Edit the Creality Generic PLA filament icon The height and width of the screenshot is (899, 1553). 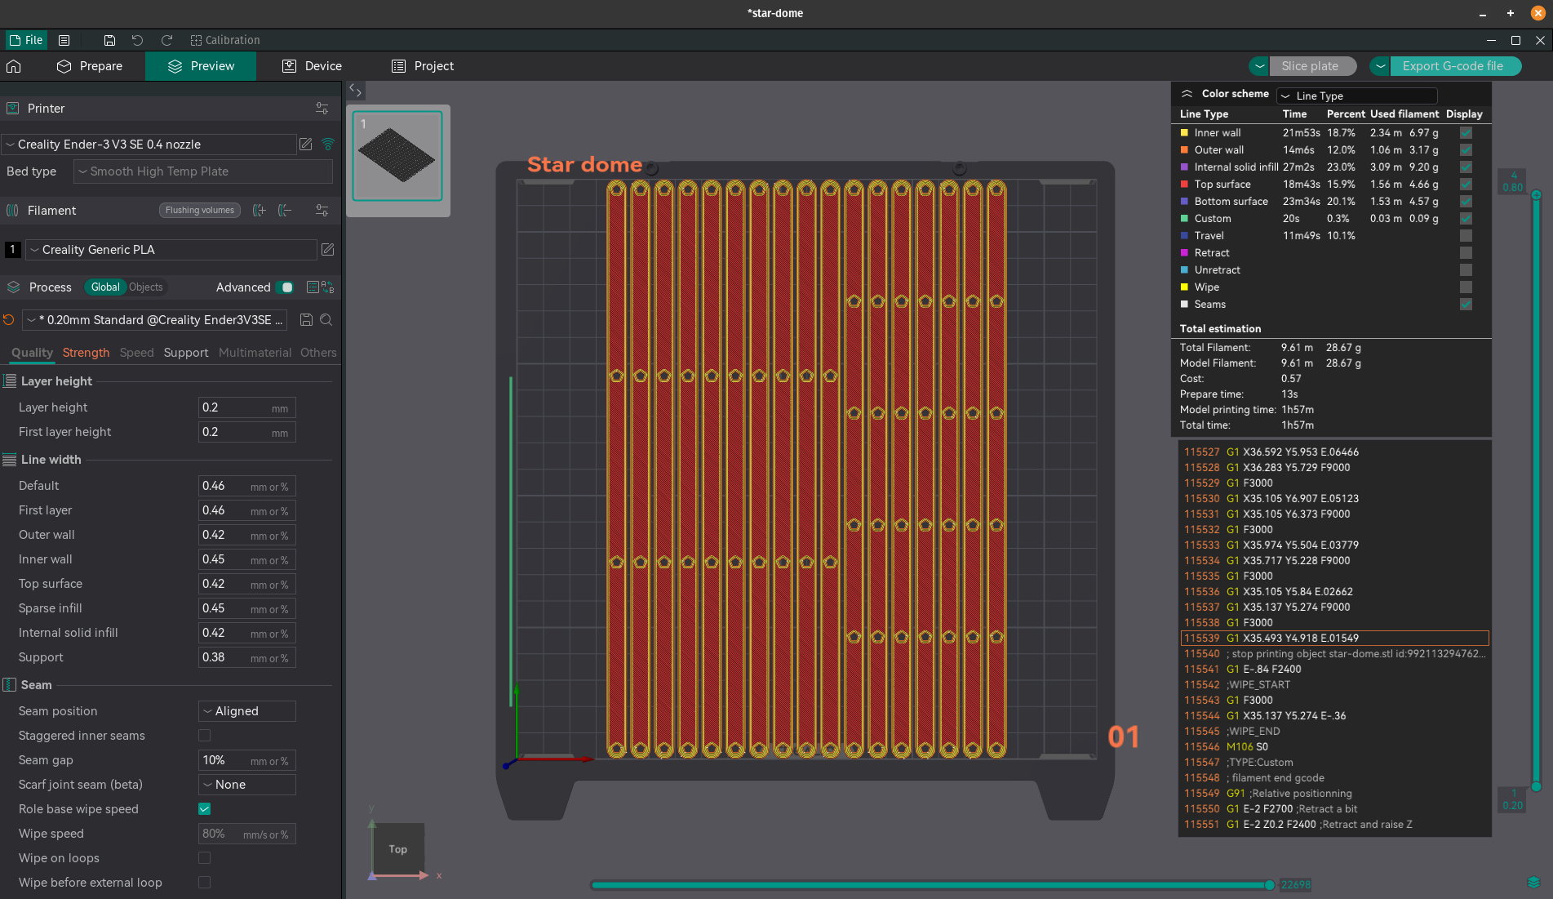click(327, 250)
